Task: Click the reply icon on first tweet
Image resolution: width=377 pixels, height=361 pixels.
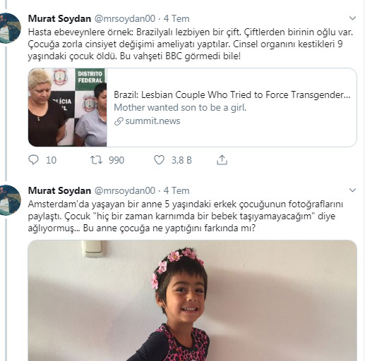Action: [x=33, y=160]
